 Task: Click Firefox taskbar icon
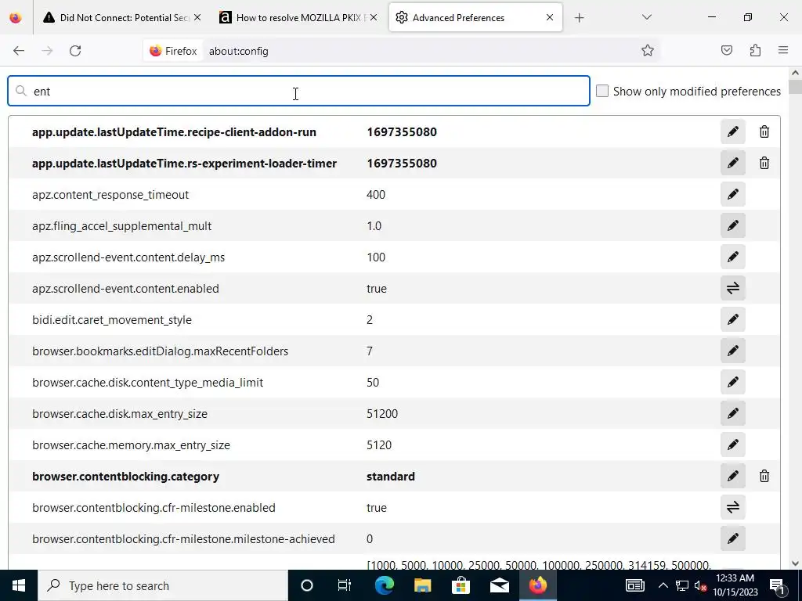coord(537,585)
